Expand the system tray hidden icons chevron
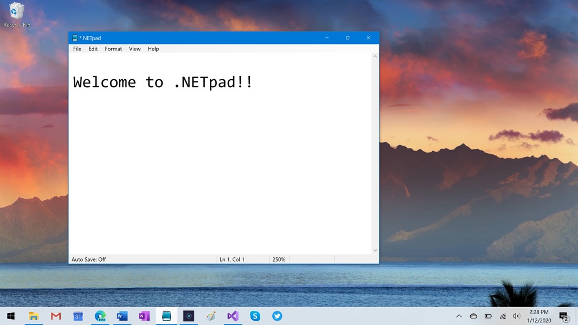The width and height of the screenshot is (578, 325). point(459,316)
